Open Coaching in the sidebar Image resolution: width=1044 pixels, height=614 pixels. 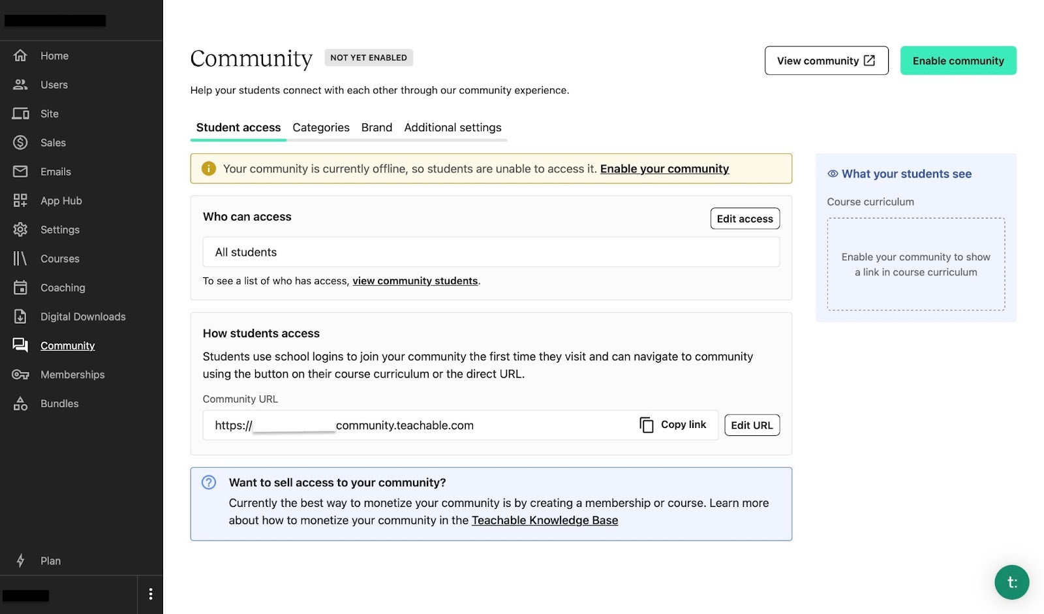click(x=63, y=288)
